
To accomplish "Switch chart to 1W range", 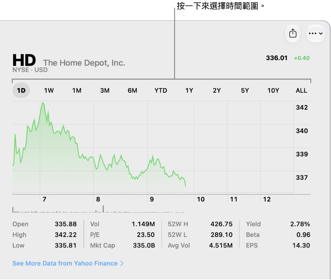I will [x=49, y=90].
